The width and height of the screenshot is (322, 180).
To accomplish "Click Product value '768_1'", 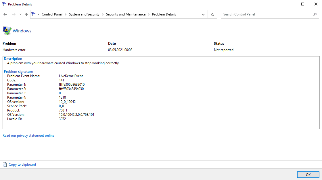I will click(63, 110).
